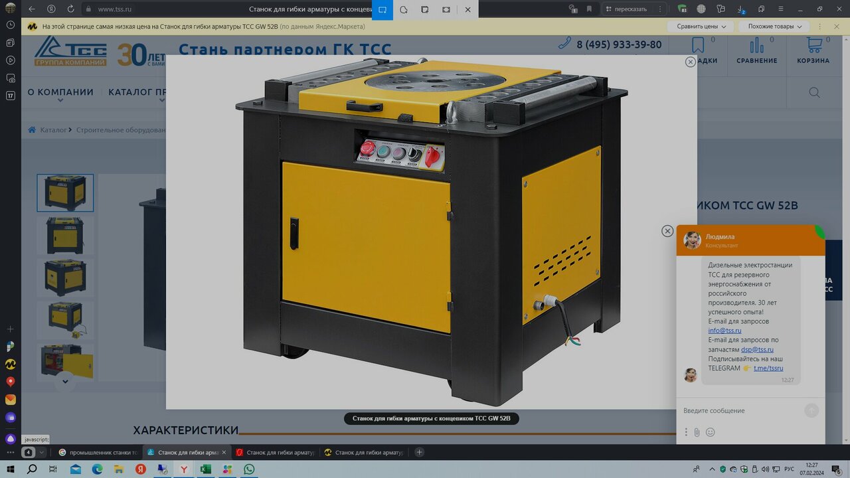Select the fullscreen snip mode icon
Screen dimensions: 850x478
(446, 9)
